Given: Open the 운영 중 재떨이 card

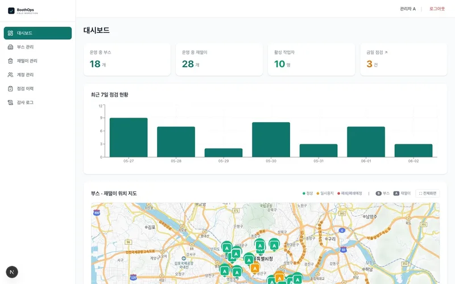Looking at the screenshot, I should [x=220, y=60].
